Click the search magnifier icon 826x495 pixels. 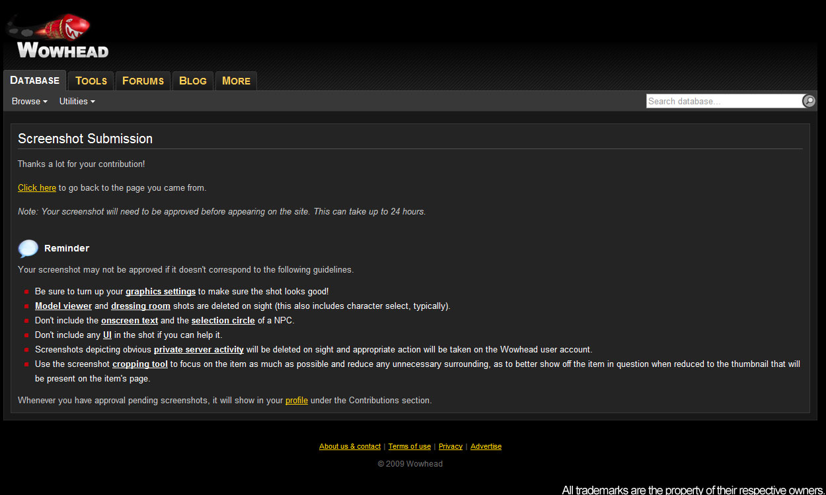click(x=809, y=101)
